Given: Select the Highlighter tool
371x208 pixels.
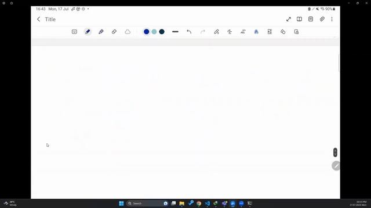Looking at the screenshot, I should click(x=101, y=32).
